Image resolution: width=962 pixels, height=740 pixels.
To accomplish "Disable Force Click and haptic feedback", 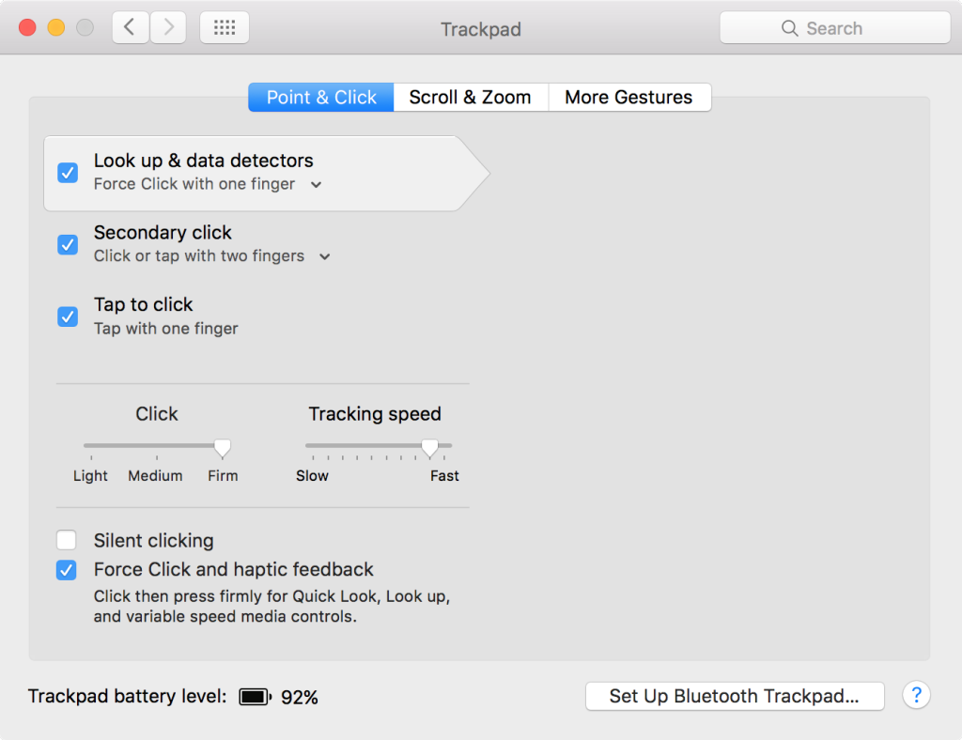I will [67, 569].
